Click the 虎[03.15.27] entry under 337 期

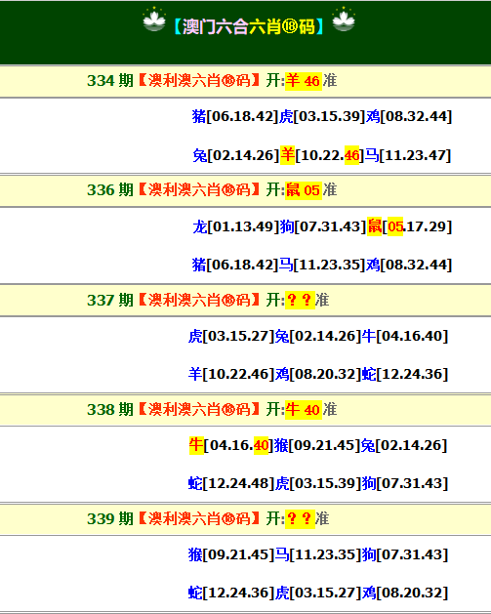coord(231,336)
